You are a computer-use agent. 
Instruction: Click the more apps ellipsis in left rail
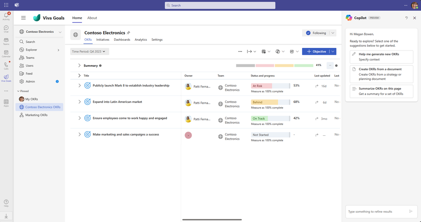(6, 91)
